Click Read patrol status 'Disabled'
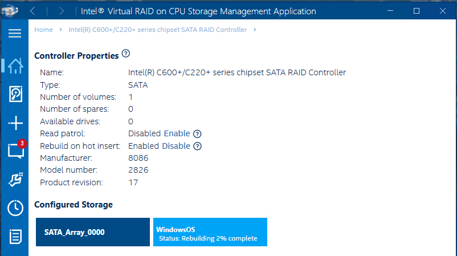 point(144,133)
